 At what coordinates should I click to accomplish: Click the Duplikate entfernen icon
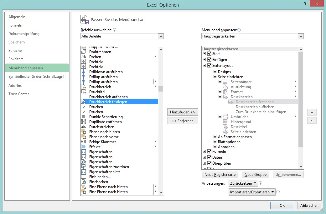84,122
